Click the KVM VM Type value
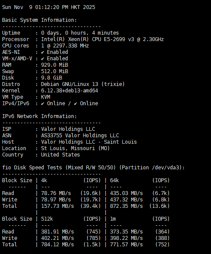Screen dimensions: 211x254 (45, 97)
